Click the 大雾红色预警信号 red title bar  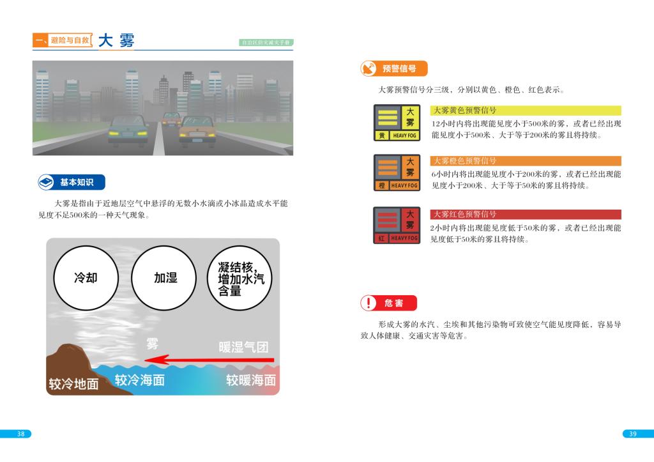[526, 214]
